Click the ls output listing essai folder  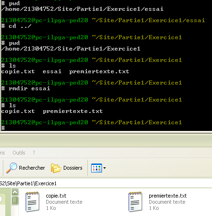[x=65, y=71]
